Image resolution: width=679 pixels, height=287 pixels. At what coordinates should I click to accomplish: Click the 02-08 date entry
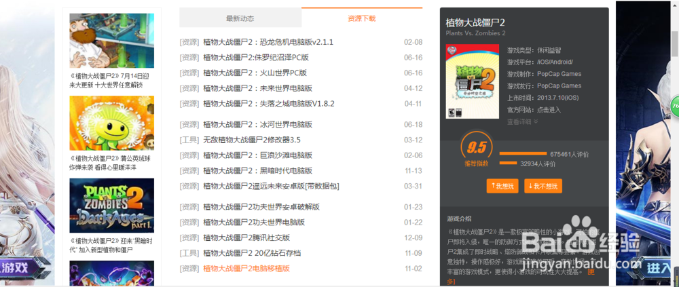(413, 42)
